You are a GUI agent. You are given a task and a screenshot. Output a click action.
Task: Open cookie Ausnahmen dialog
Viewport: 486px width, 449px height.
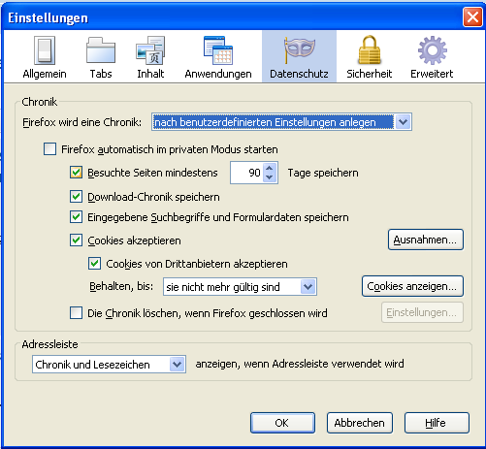click(426, 240)
